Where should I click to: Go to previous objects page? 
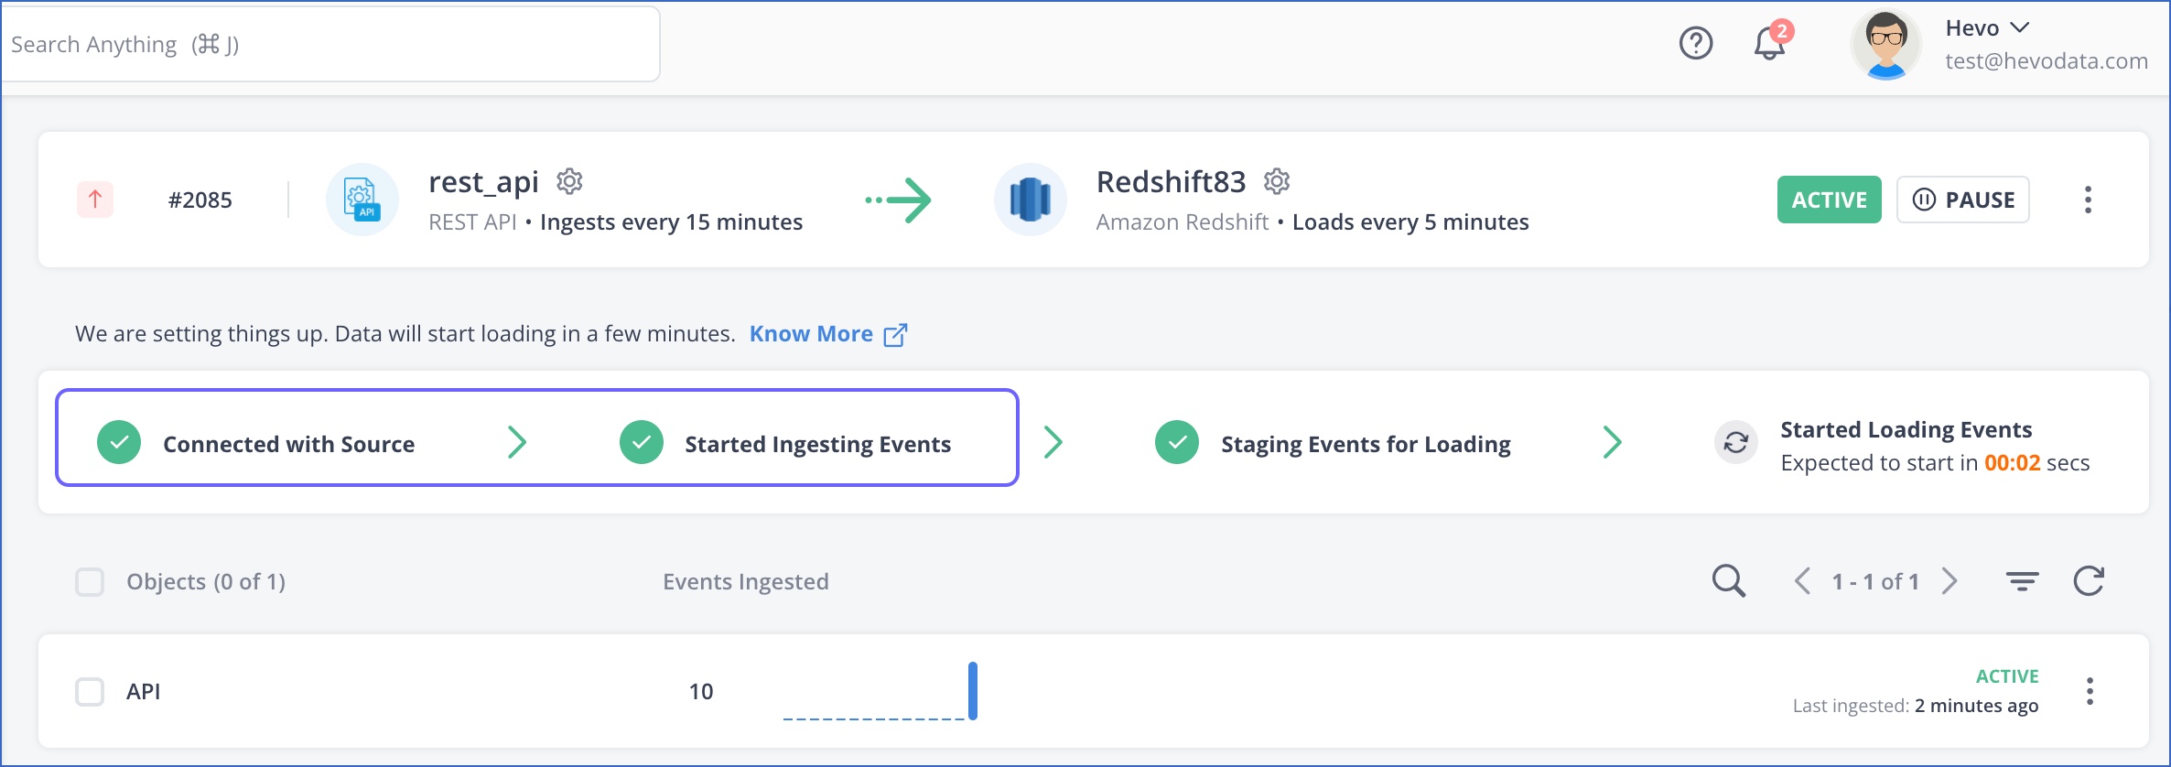pos(1802,581)
